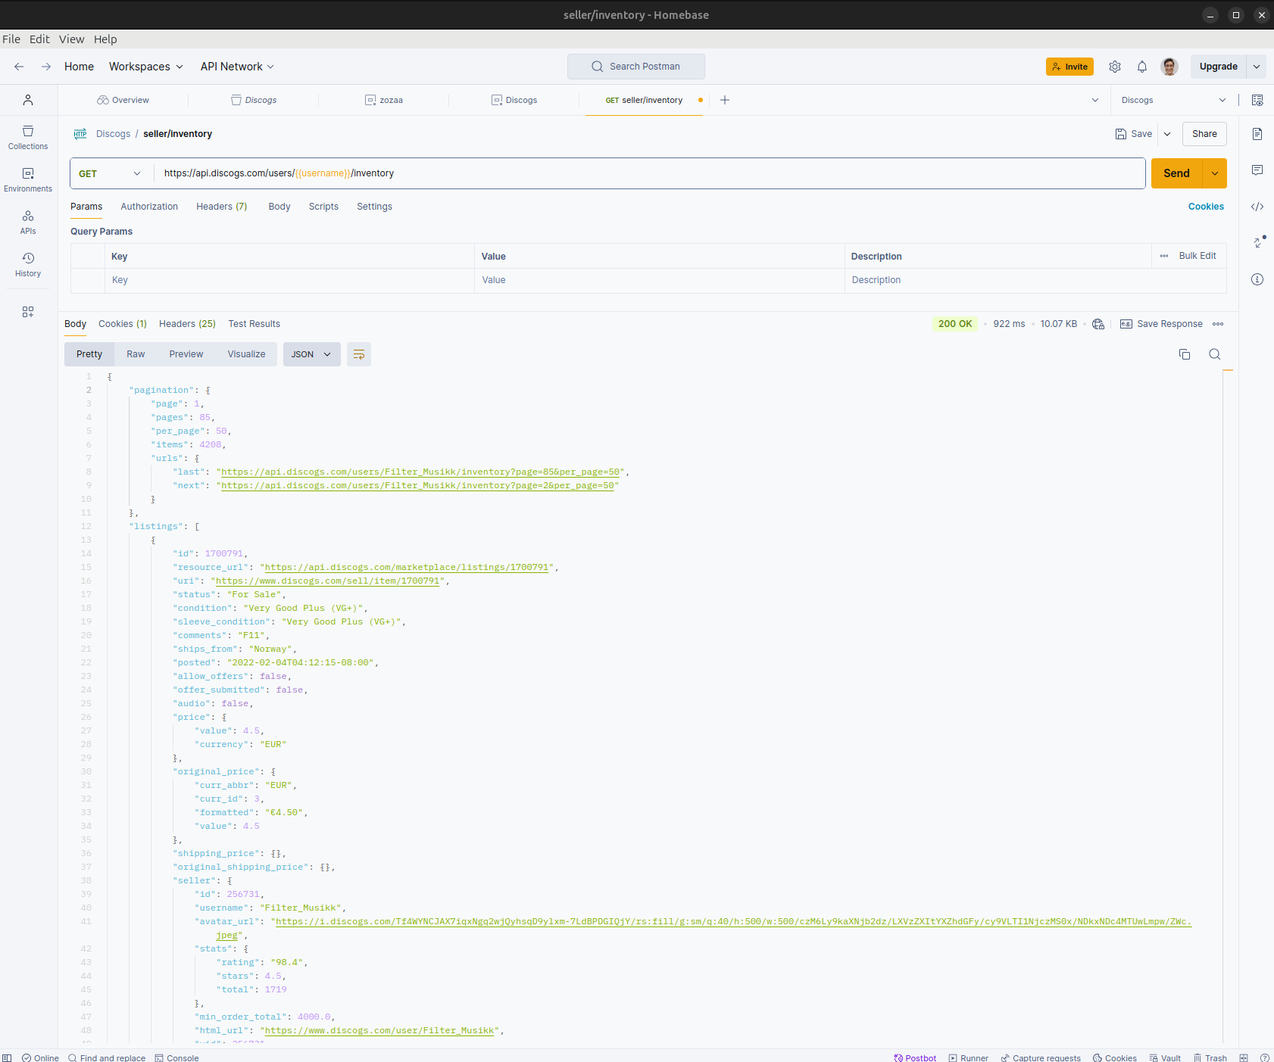Expand the Save options arrow
This screenshot has height=1062, width=1274.
(1167, 134)
